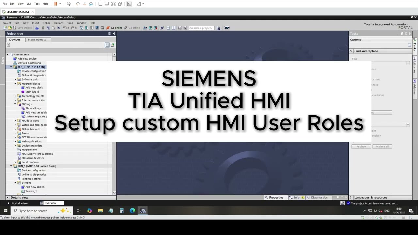Click the VMware take snapshot icon
The image size is (418, 235).
click(78, 4)
